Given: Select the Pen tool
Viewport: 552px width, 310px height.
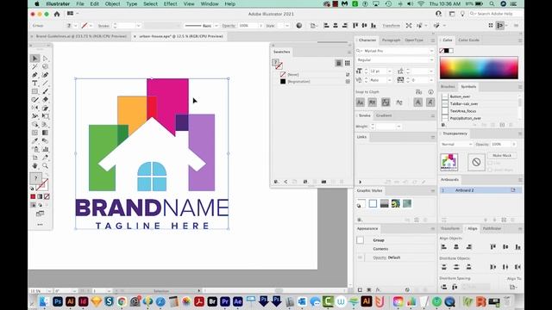Looking at the screenshot, I should [34, 75].
